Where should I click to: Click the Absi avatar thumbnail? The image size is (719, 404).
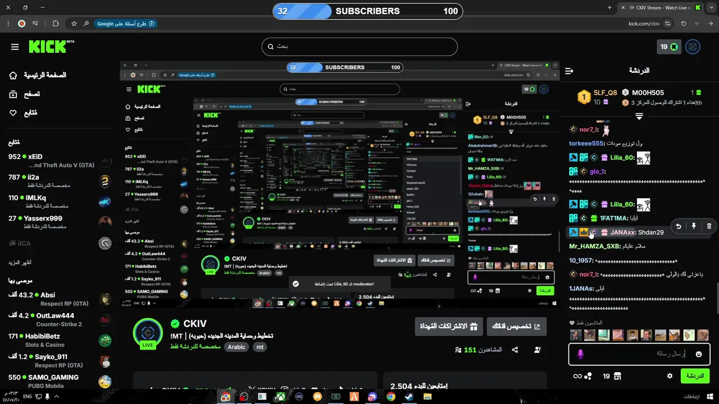click(105, 299)
